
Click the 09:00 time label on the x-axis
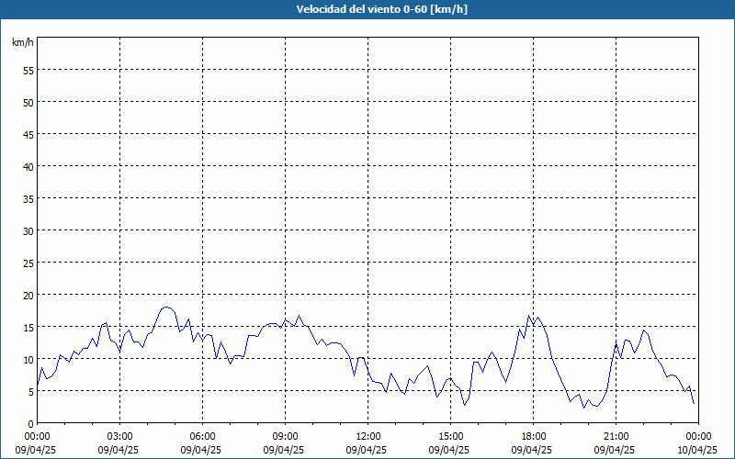pos(286,436)
